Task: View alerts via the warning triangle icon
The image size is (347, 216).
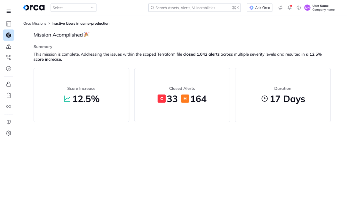Action: (x=8, y=46)
